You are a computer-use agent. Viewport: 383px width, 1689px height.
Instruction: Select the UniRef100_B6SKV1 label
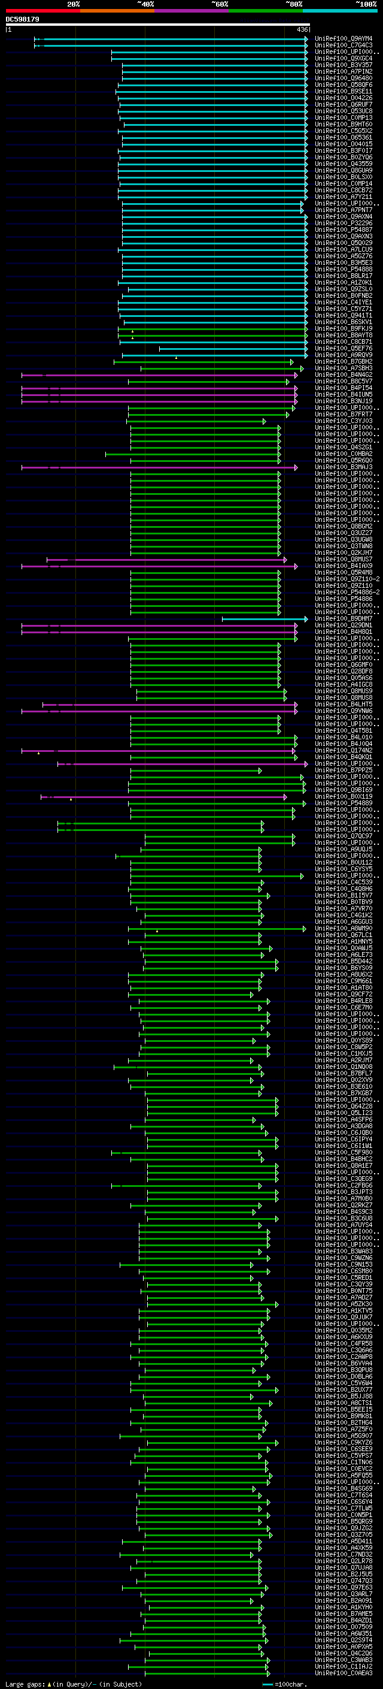click(344, 322)
